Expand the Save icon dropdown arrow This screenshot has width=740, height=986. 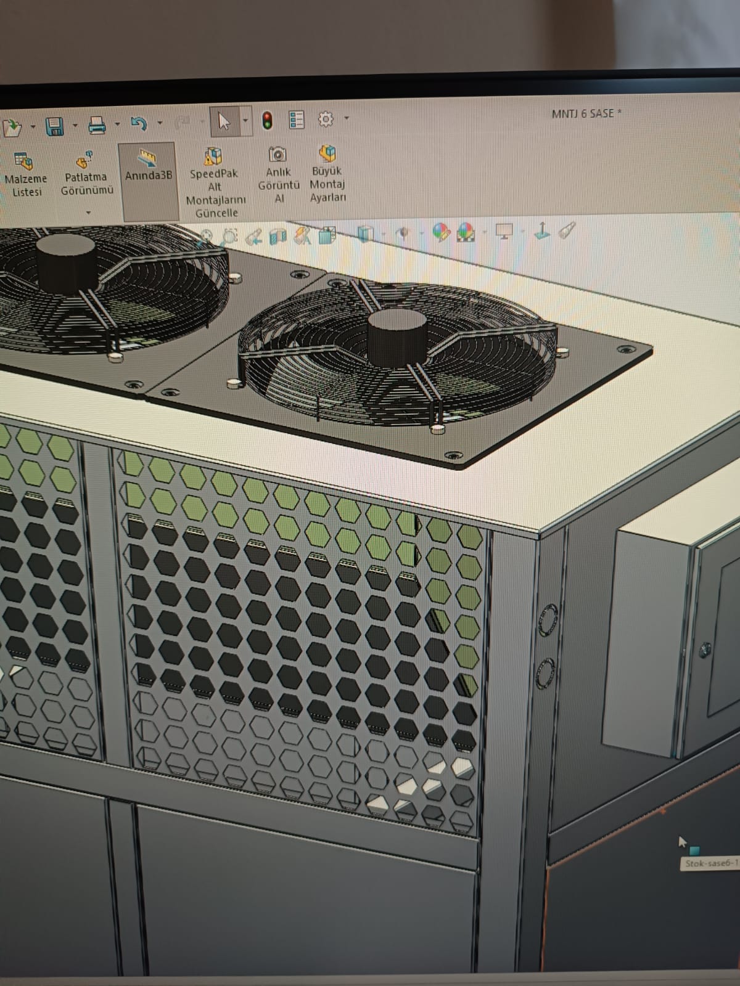click(75, 126)
